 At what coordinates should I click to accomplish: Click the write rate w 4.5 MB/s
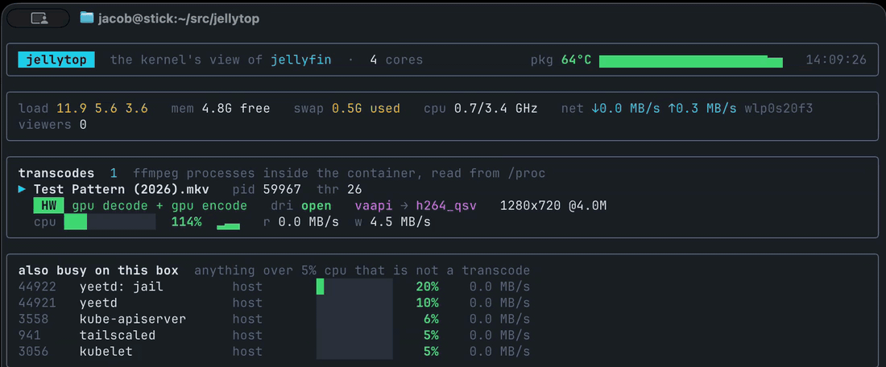(x=393, y=222)
